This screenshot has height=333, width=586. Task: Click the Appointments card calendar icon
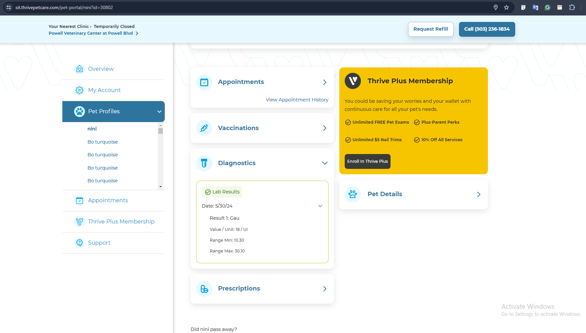click(204, 82)
